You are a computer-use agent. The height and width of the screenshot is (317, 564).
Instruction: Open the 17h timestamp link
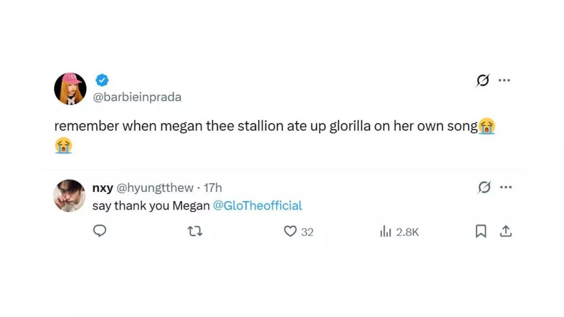[x=213, y=187]
